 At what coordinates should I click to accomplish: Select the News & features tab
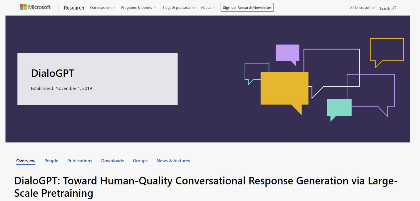173,161
